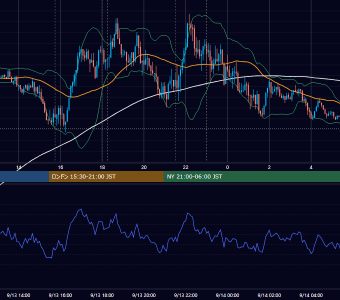Click the 9/14 02:00 time label
This screenshot has height=300, width=340.
click(269, 295)
